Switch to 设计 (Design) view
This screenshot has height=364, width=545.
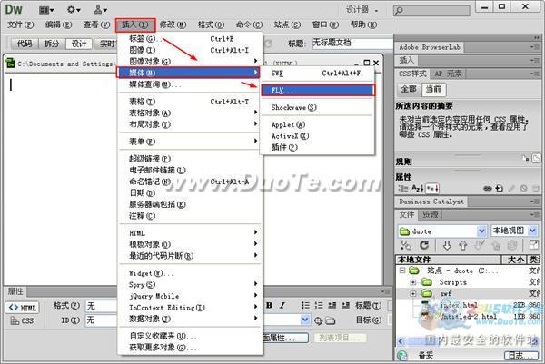click(x=79, y=44)
